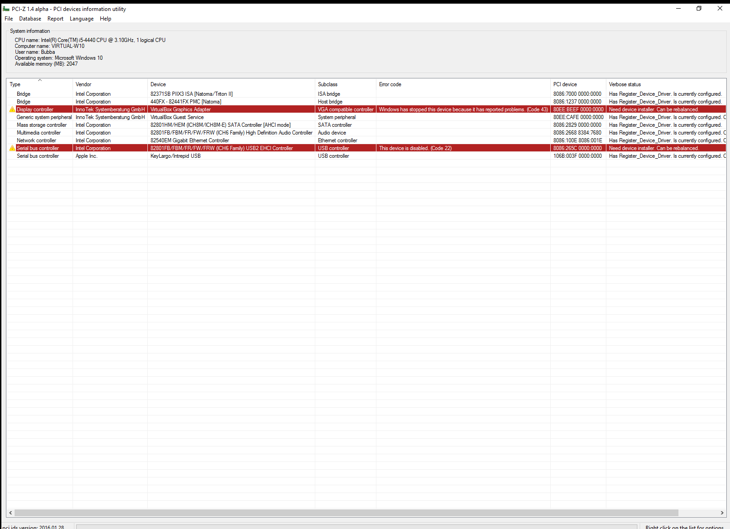Click PCI device ID 8086:2668 8384:7680

pos(578,133)
